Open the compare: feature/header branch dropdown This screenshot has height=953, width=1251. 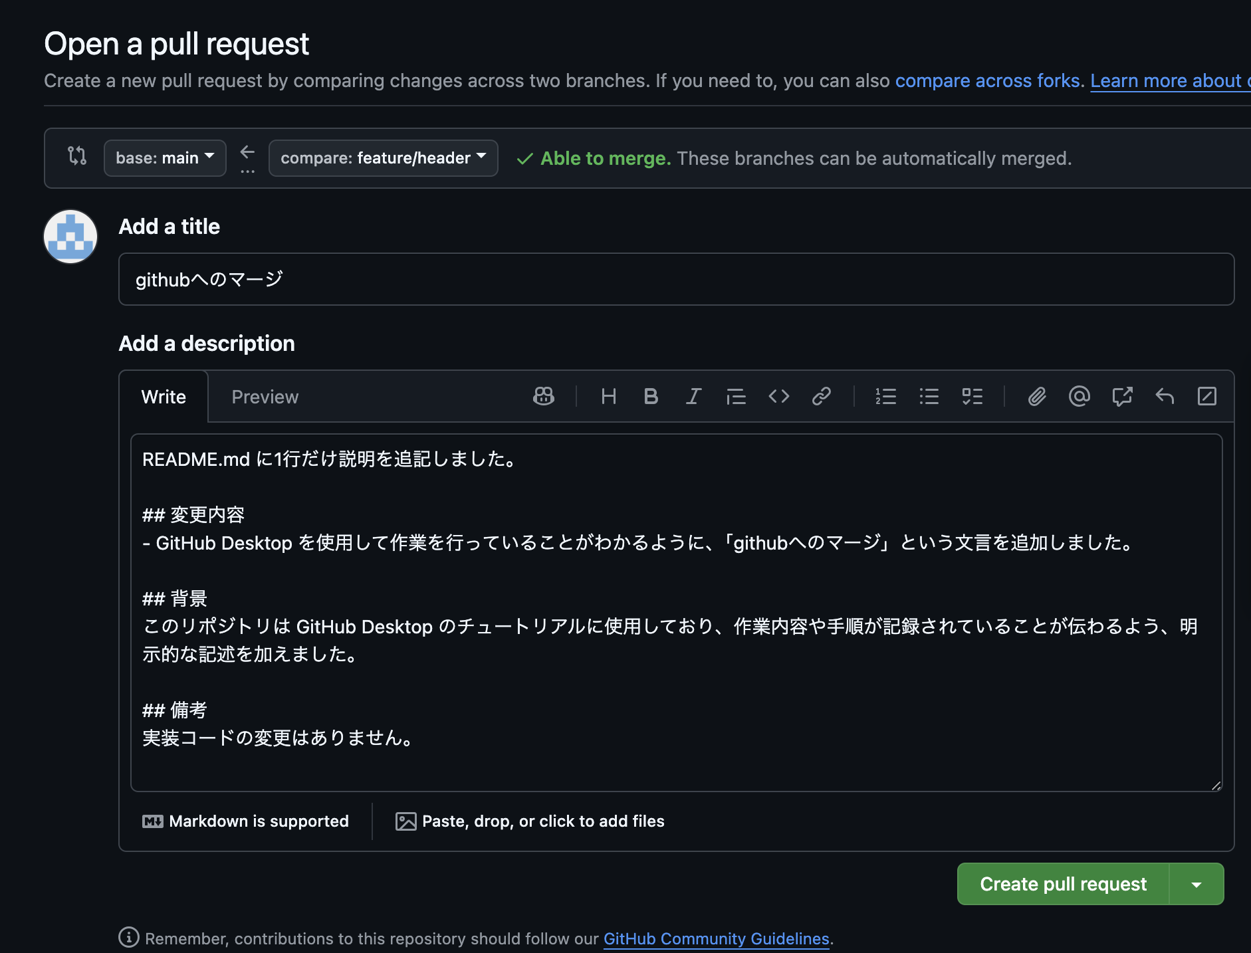click(384, 158)
